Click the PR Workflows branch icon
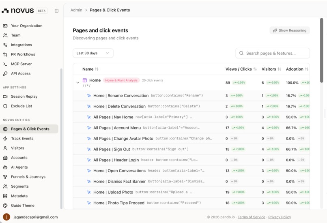The width and height of the screenshot is (327, 223). pos(5,54)
